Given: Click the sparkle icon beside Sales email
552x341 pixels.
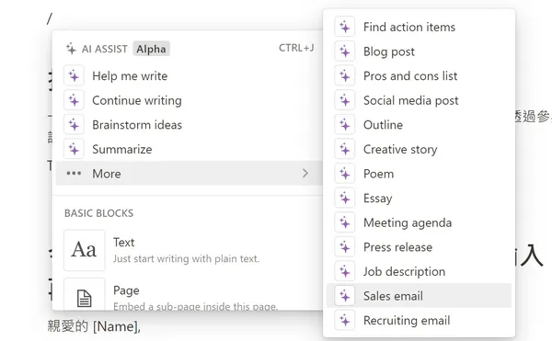Looking at the screenshot, I should click(x=345, y=296).
